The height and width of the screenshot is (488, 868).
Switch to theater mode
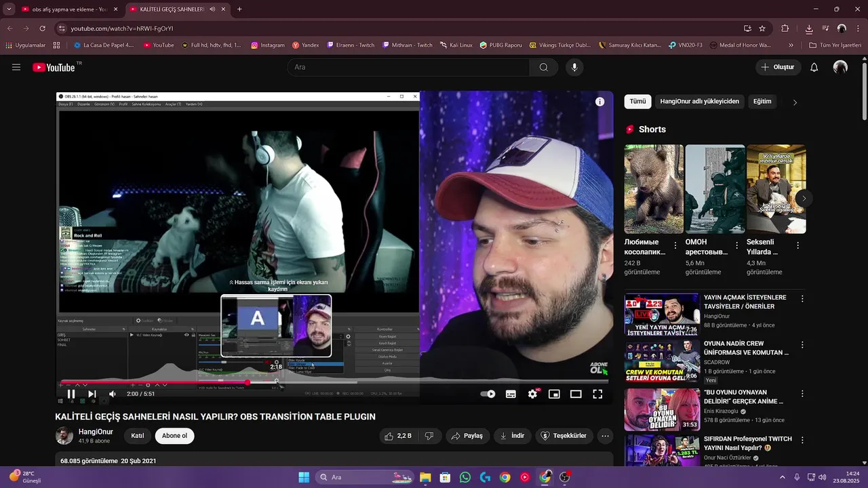pyautogui.click(x=576, y=394)
